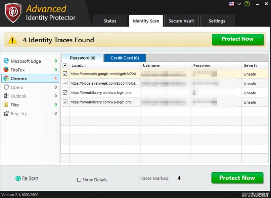Uncheck the select-all traces checkbox
The width and height of the screenshot is (271, 198).
[x=65, y=65]
